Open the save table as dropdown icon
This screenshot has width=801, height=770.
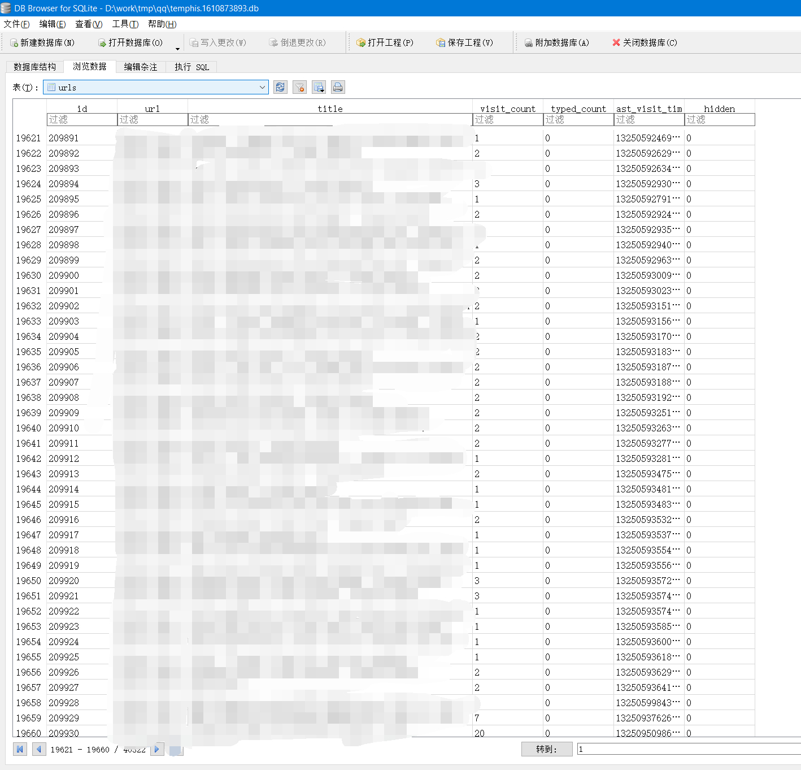(x=319, y=87)
